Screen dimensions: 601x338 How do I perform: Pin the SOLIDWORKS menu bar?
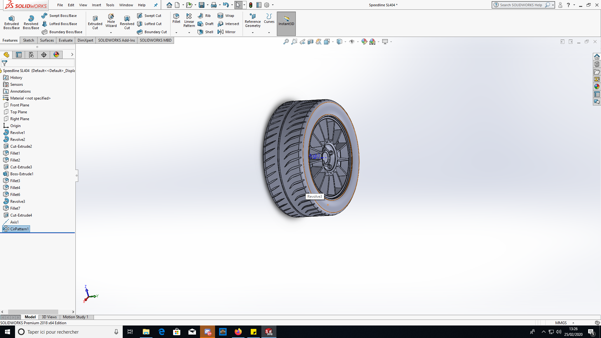point(156,5)
